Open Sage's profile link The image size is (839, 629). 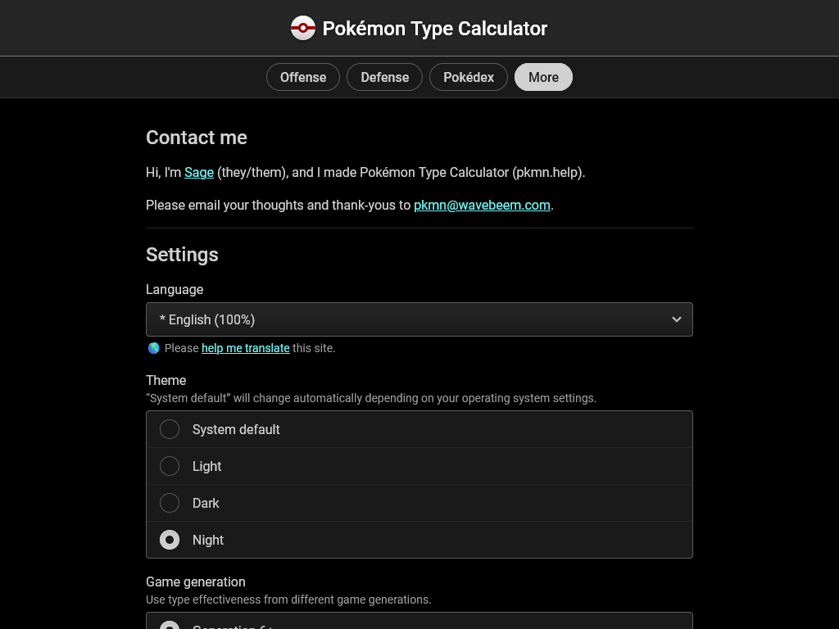tap(199, 172)
